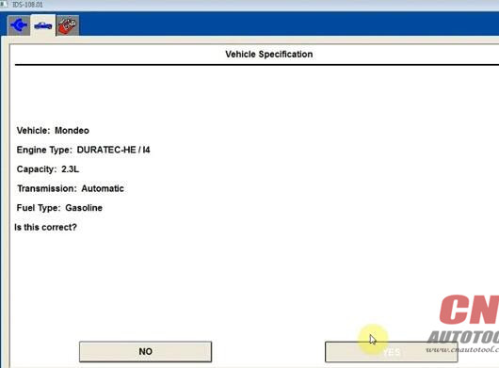Image resolution: width=499 pixels, height=368 pixels.
Task: Click the Vehicle Specification heading
Action: [x=269, y=54]
